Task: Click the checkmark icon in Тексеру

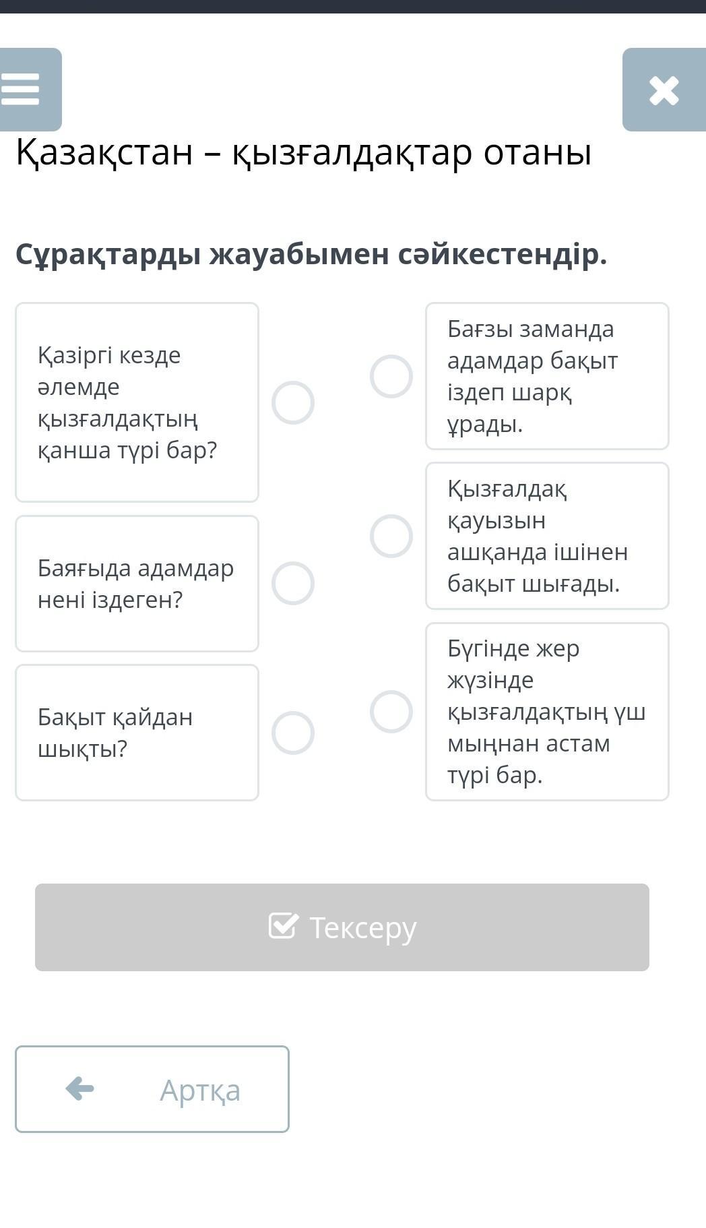Action: click(x=283, y=926)
